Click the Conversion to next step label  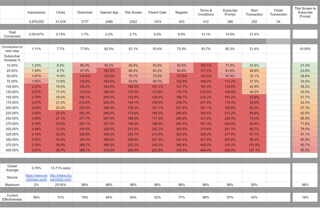(12, 49)
